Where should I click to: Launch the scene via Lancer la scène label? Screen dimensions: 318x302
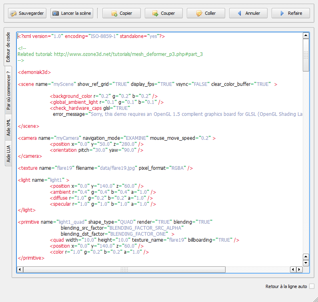(x=76, y=13)
